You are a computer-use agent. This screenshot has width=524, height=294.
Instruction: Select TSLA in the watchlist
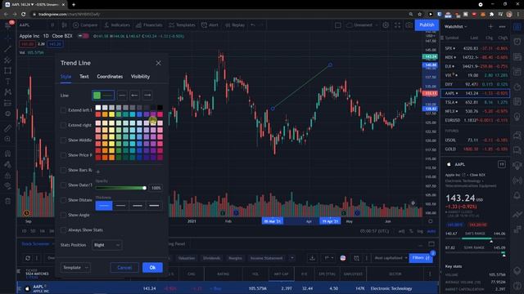pos(476,102)
